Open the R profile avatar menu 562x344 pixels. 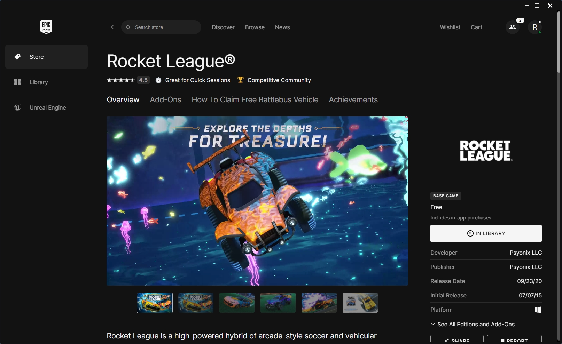[535, 27]
